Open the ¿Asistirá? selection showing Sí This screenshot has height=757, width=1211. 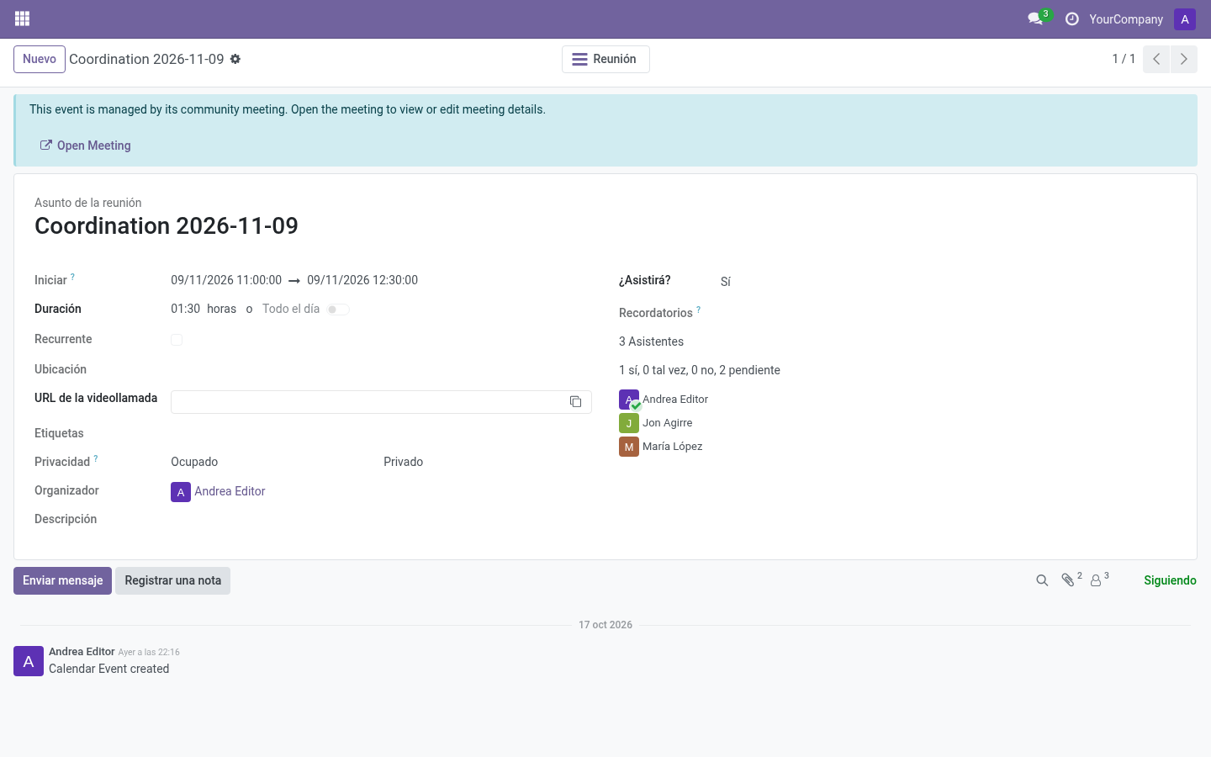(x=726, y=282)
